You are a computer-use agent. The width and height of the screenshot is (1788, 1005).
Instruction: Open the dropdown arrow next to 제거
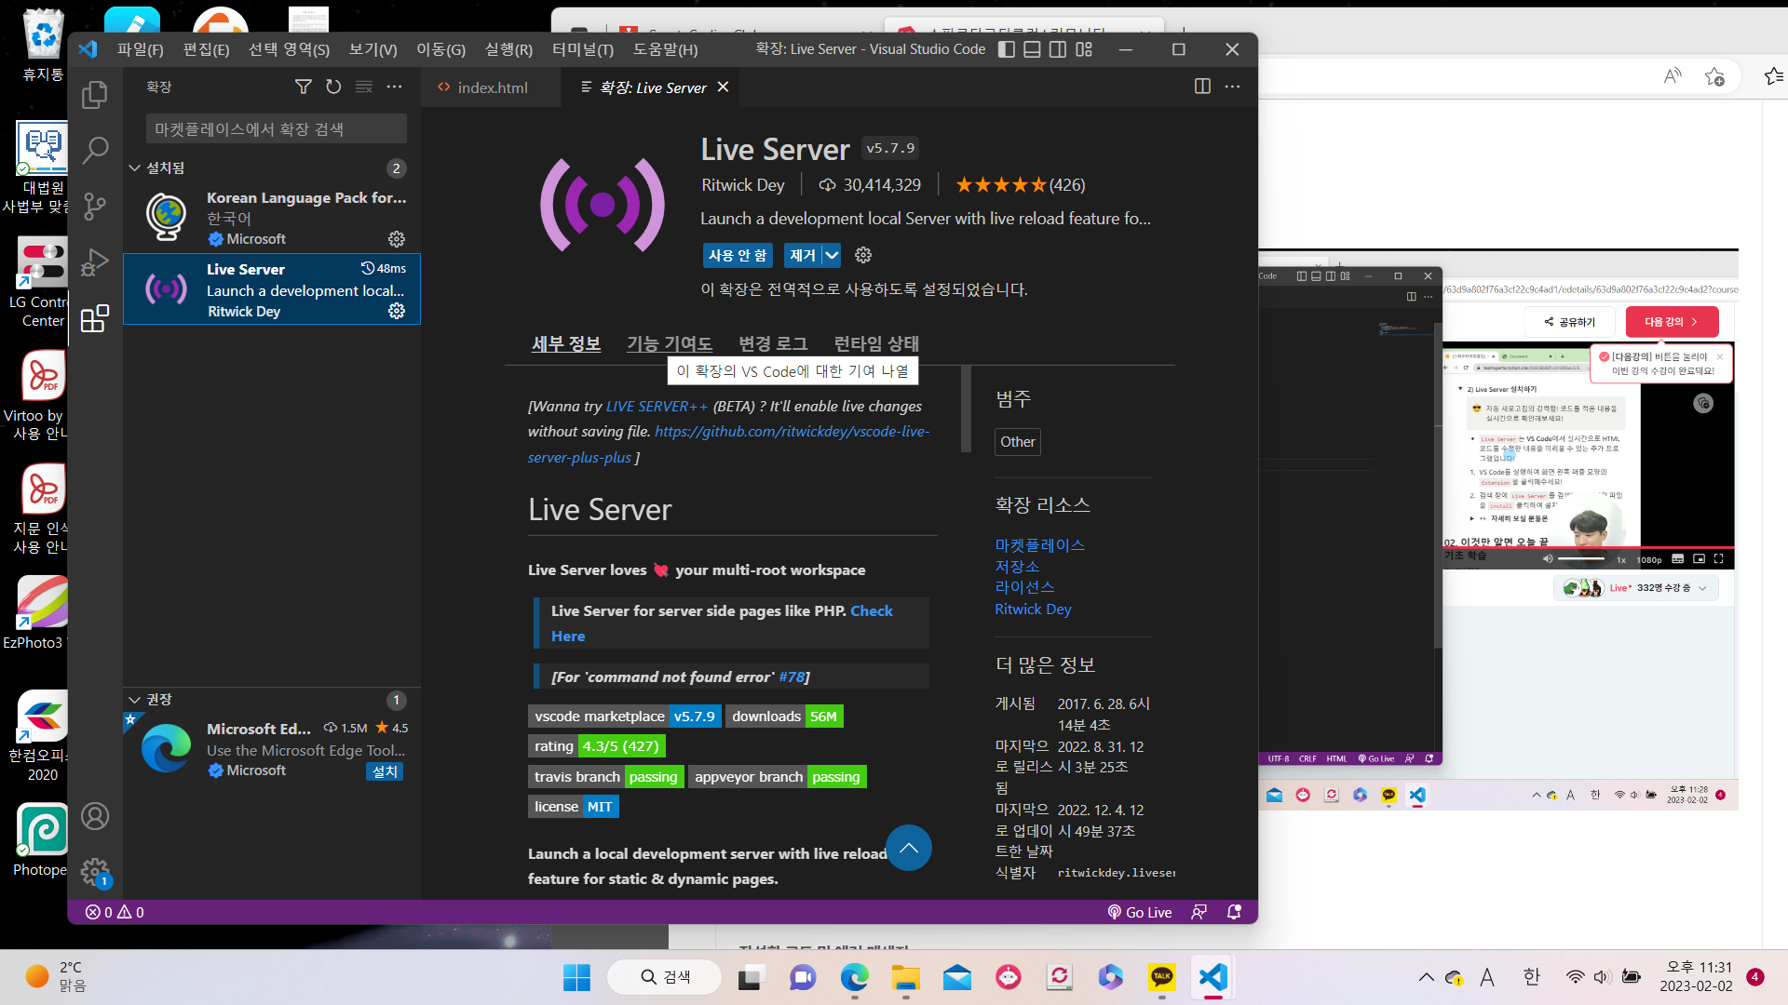point(832,255)
